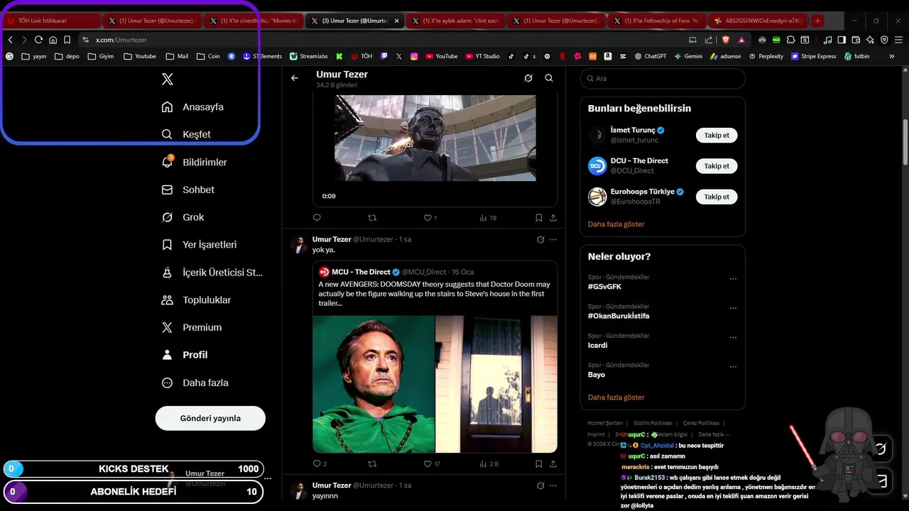Switch to the X'te Fellowship of Fans tab

coord(659,21)
